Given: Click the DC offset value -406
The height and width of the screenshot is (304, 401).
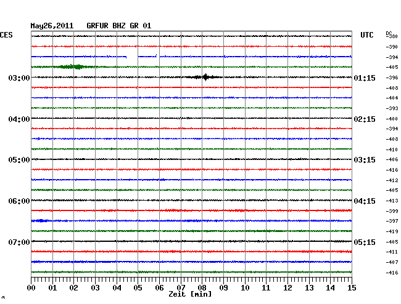Looking at the screenshot, I should [x=392, y=159].
